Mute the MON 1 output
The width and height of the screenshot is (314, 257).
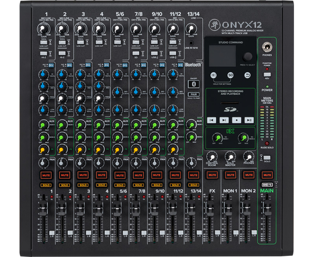231,175
